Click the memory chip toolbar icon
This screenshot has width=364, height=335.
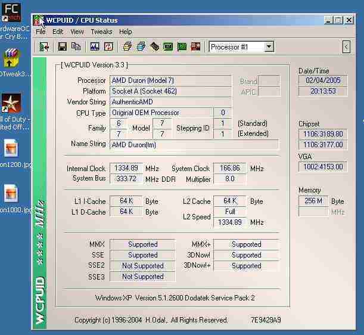click(x=155, y=46)
